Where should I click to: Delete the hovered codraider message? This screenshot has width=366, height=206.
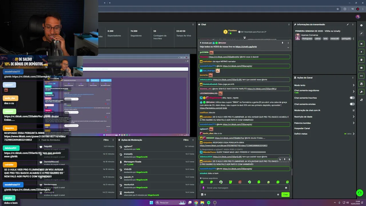(x=289, y=159)
